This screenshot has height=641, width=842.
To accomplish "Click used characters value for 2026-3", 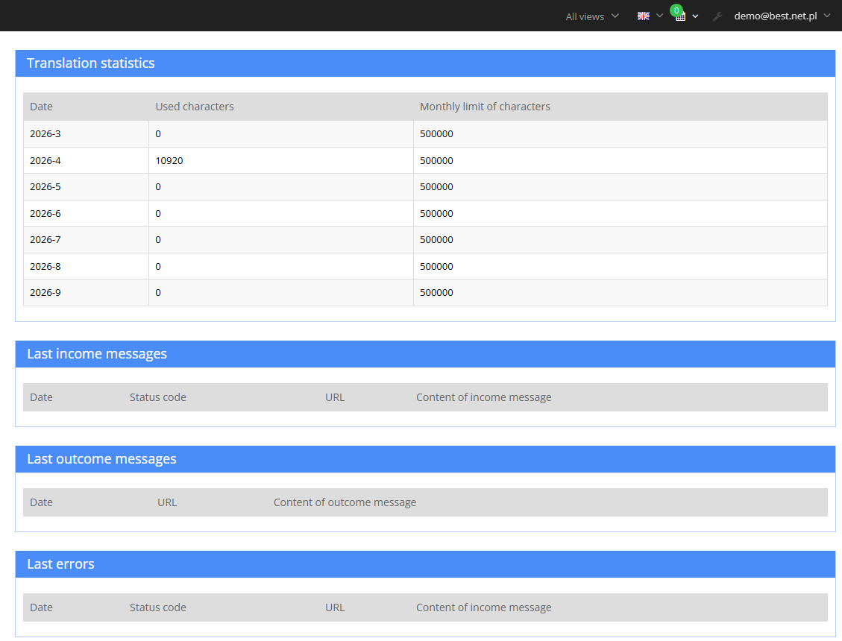I will point(158,133).
